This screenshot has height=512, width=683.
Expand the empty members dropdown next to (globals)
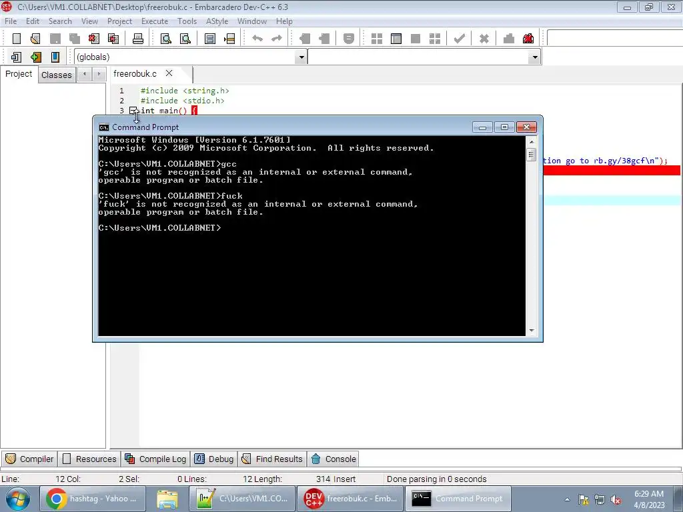point(534,57)
